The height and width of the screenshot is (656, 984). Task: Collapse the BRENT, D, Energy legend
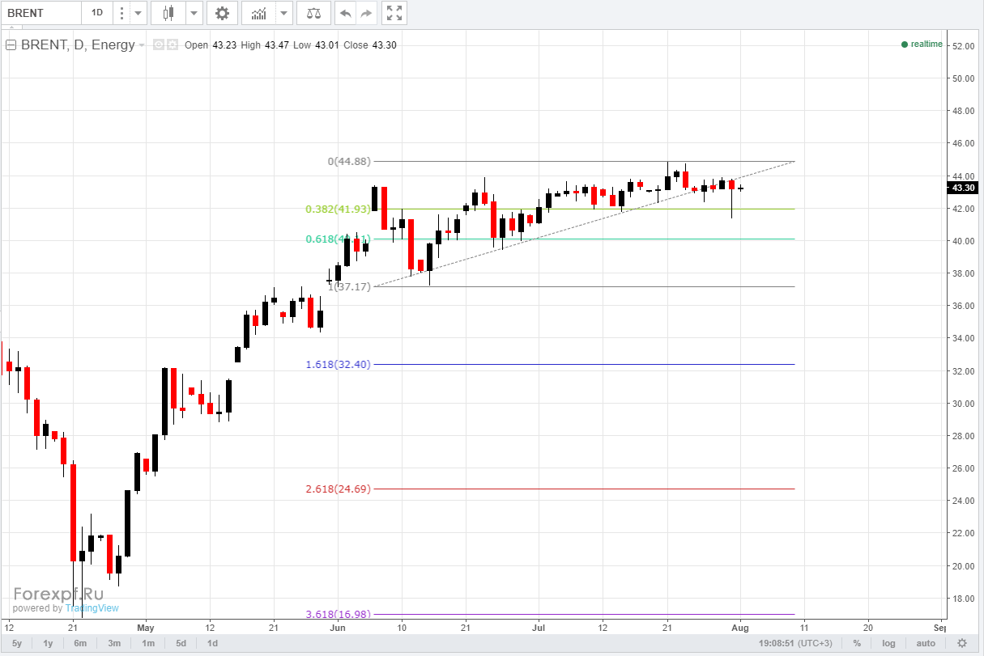(x=11, y=45)
